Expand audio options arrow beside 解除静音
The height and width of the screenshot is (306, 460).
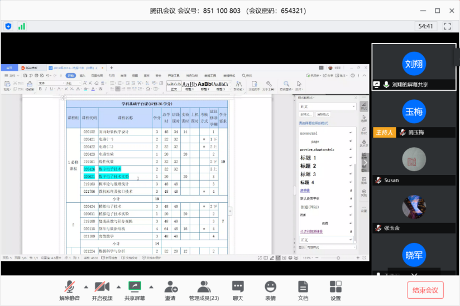[x=85, y=287]
